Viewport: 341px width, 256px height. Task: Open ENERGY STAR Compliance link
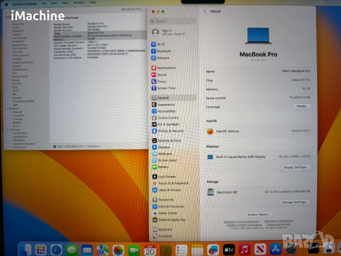point(244,225)
